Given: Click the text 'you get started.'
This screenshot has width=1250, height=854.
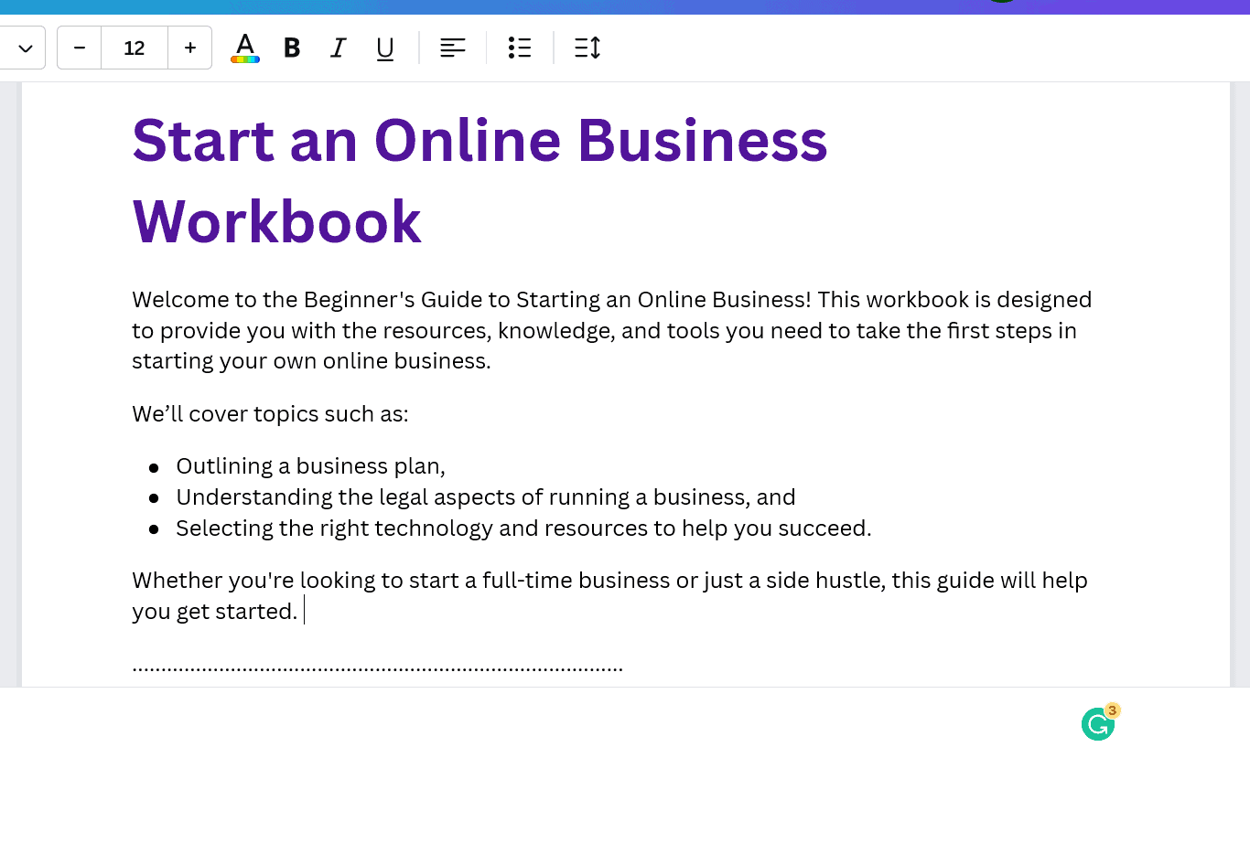Looking at the screenshot, I should click(x=215, y=612).
